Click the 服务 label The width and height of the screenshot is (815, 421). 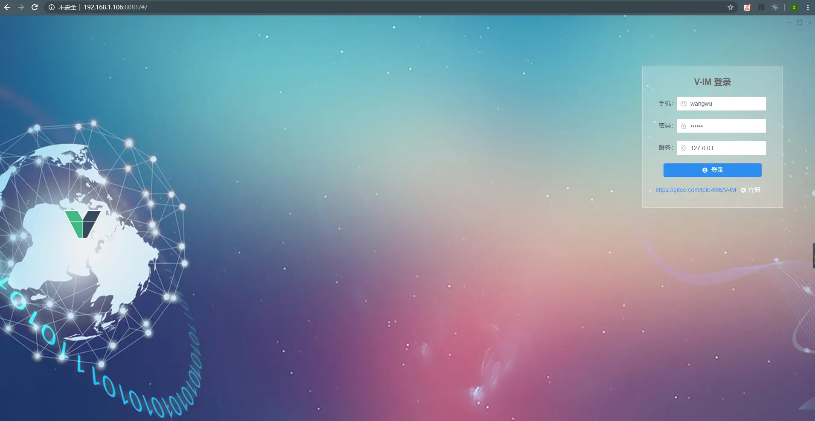pyautogui.click(x=666, y=148)
